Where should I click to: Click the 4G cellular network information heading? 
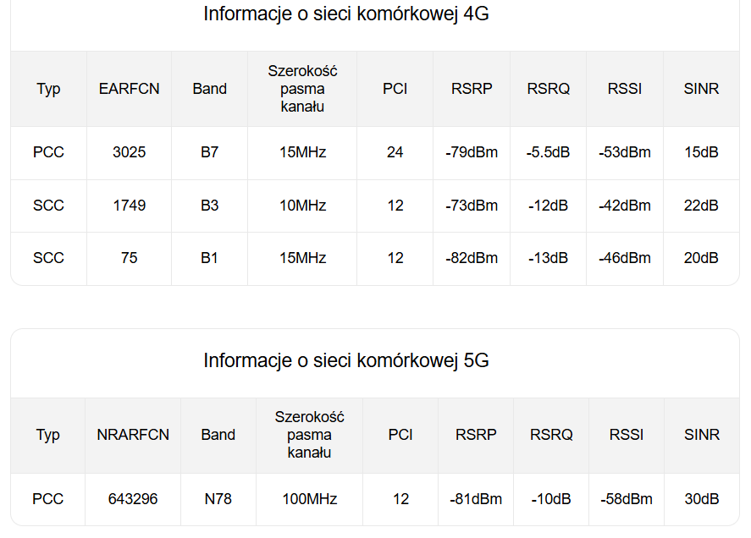(345, 14)
